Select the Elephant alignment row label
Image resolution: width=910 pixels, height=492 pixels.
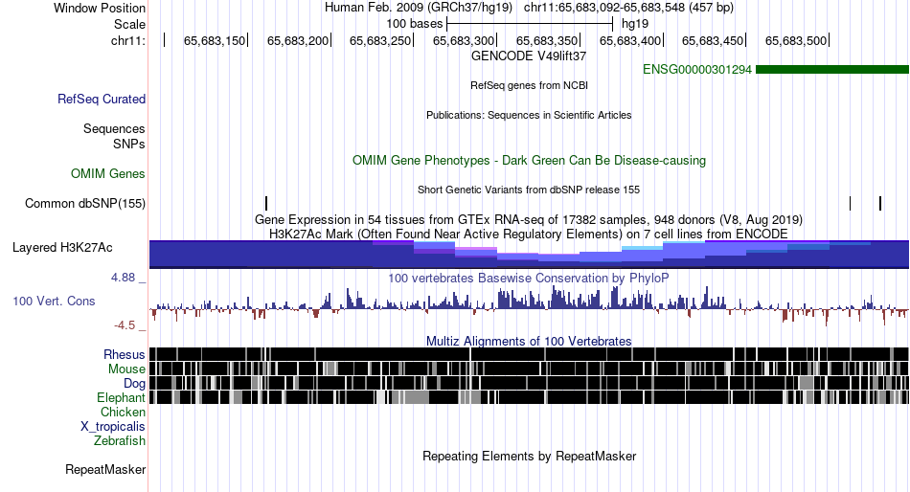click(121, 398)
